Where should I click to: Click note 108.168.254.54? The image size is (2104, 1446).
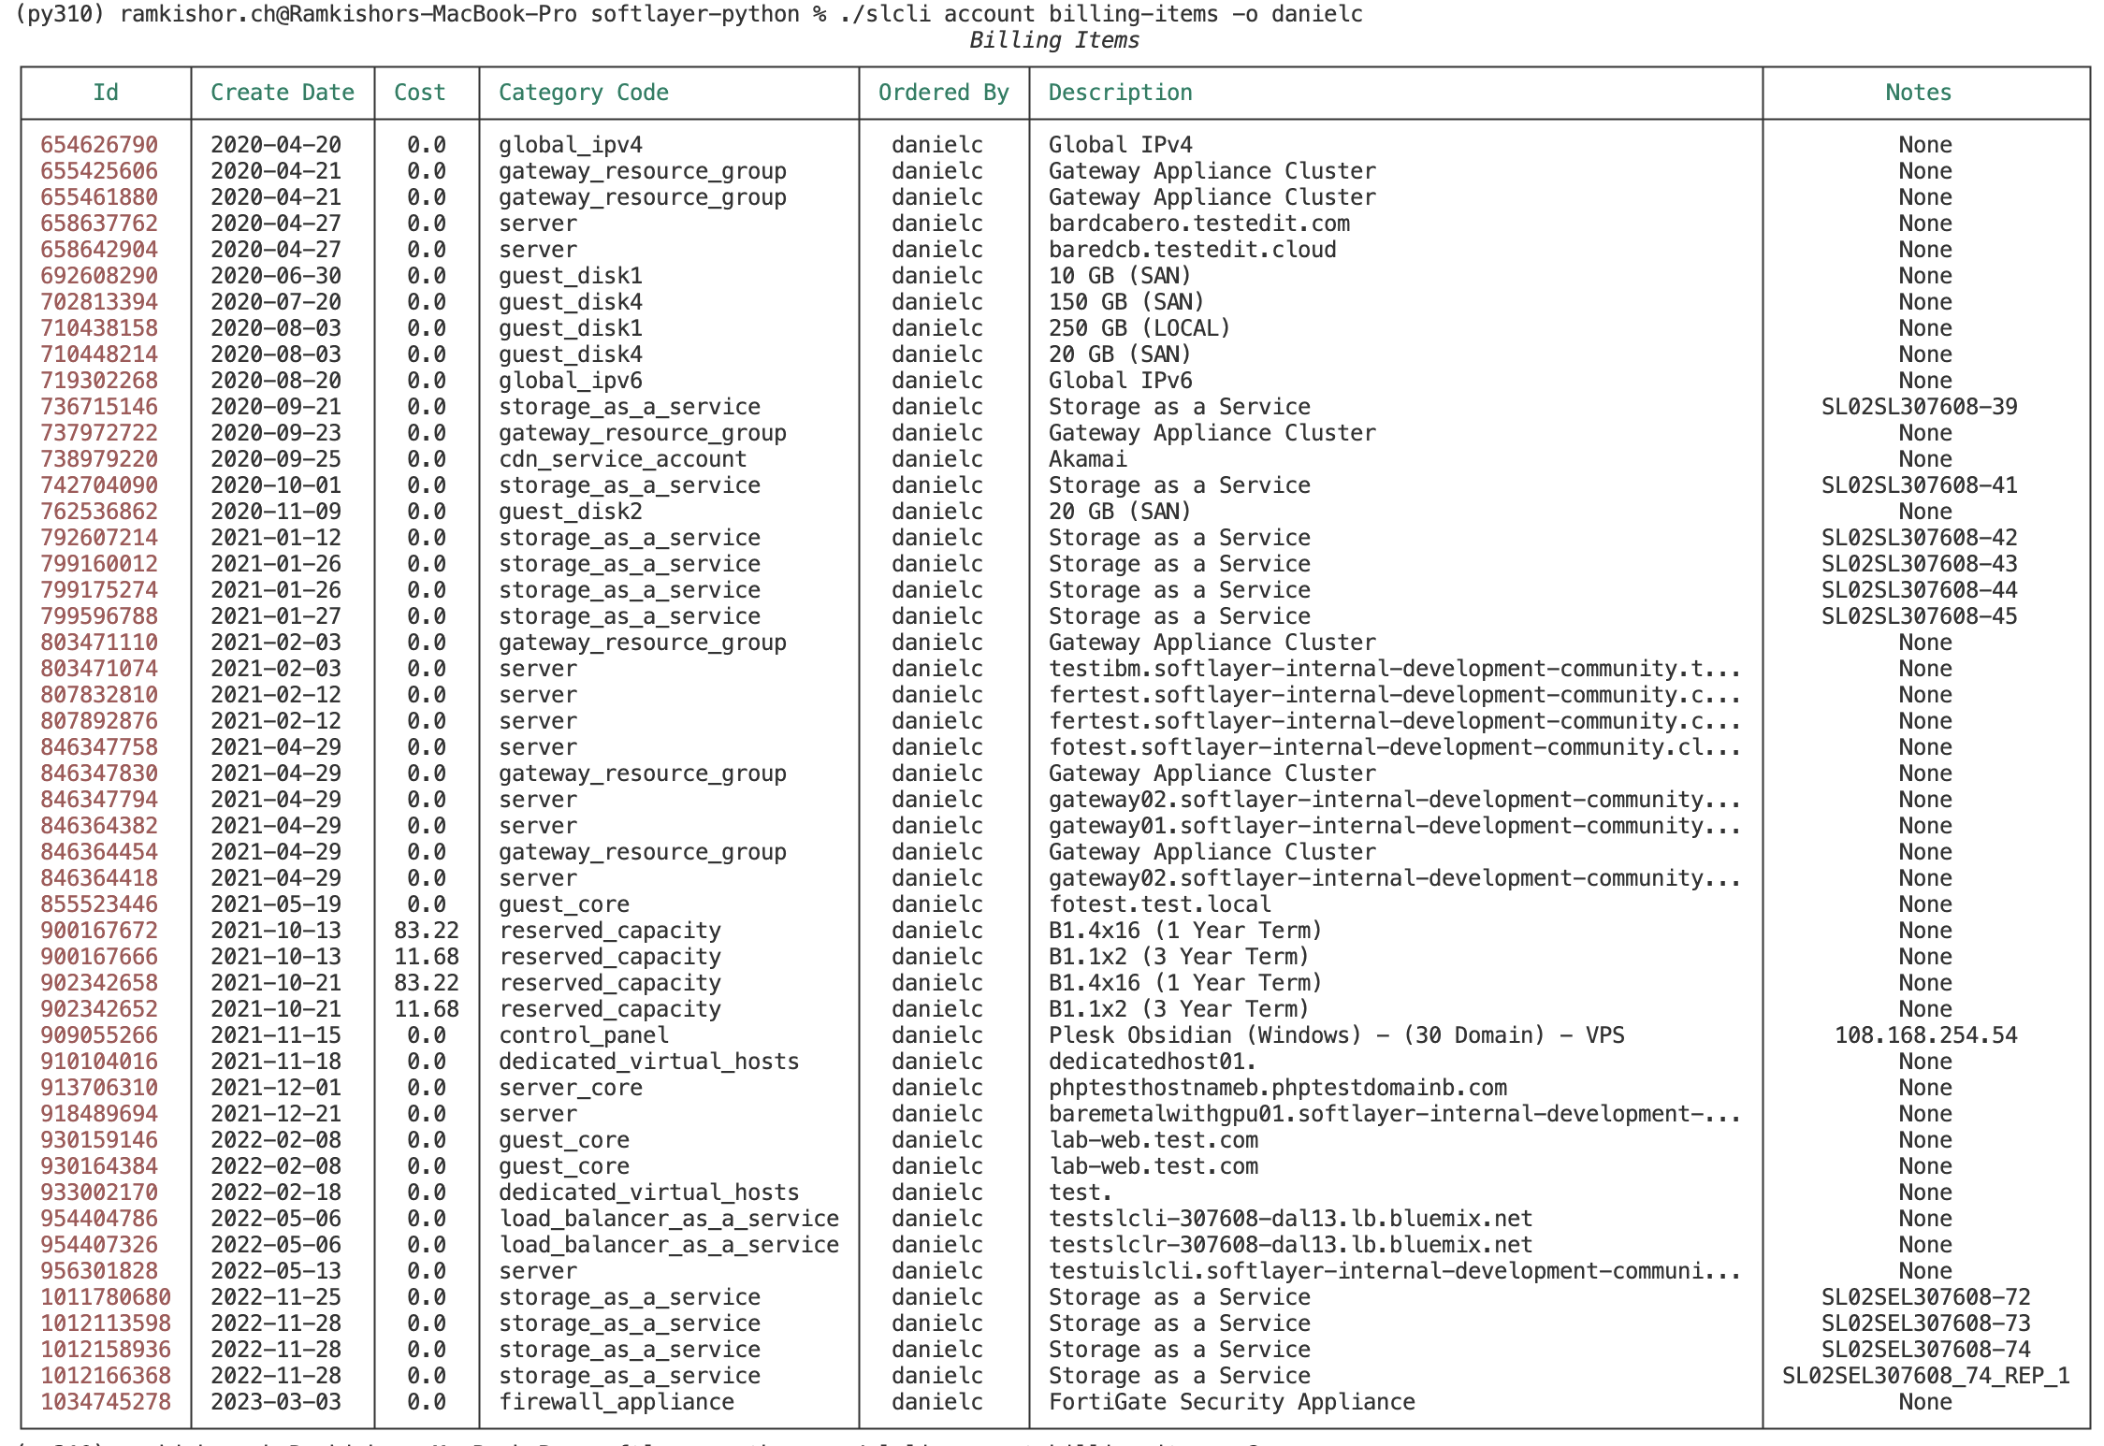point(1925,1035)
